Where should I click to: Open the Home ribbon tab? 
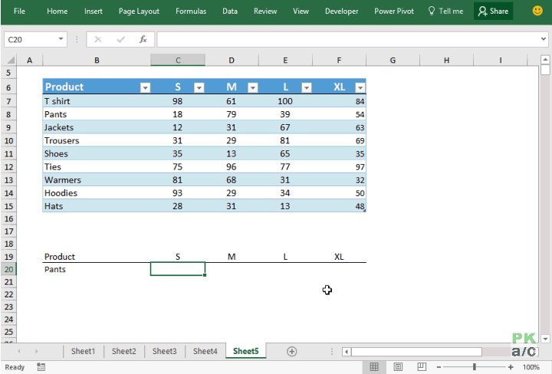pyautogui.click(x=57, y=11)
